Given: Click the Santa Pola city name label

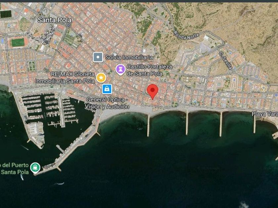Looking at the screenshot, I should tap(55, 20).
